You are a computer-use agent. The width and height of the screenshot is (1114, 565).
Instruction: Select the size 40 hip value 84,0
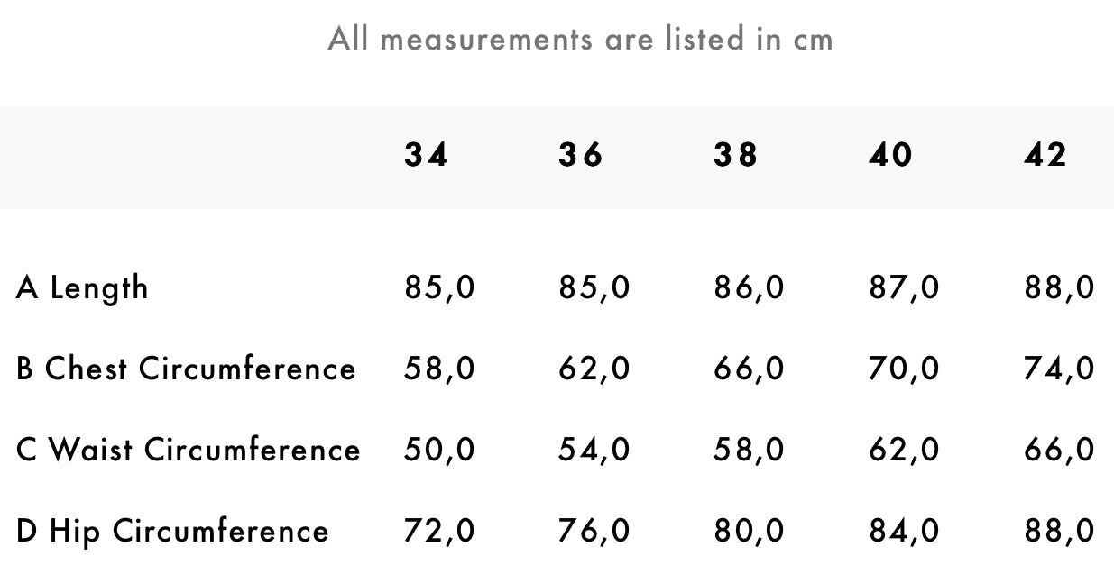coord(904,531)
